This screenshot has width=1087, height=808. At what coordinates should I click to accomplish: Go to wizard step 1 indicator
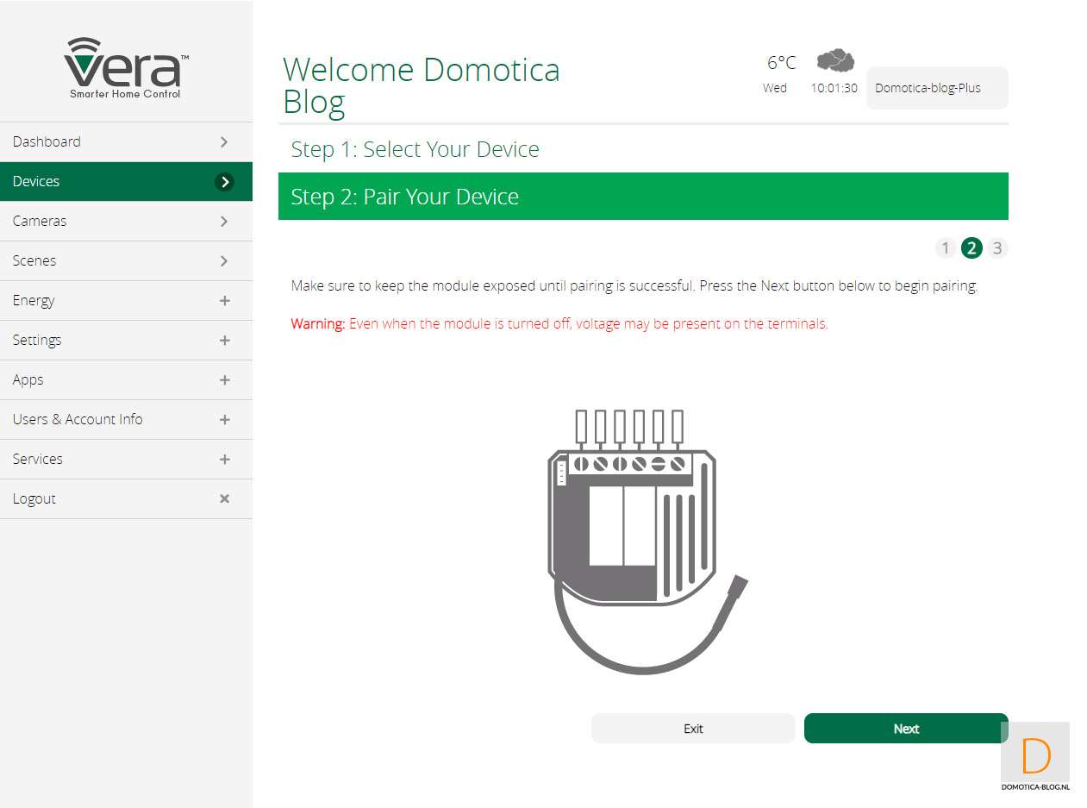pos(946,248)
